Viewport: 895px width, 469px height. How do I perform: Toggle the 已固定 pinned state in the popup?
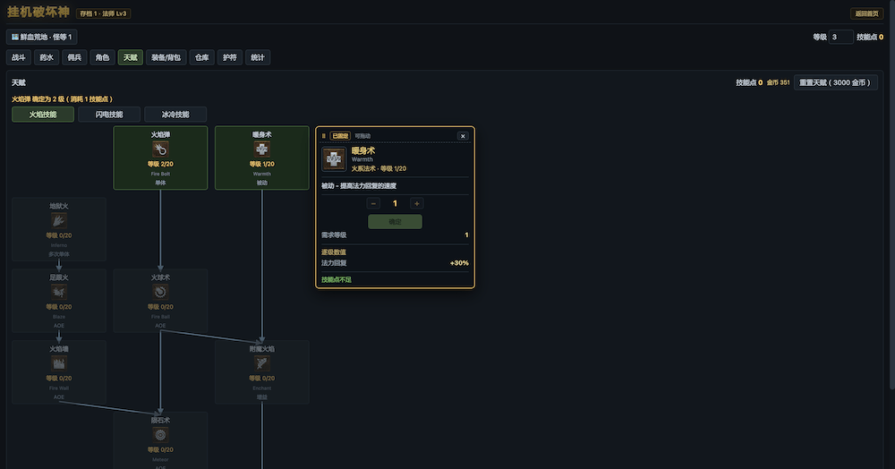point(340,136)
